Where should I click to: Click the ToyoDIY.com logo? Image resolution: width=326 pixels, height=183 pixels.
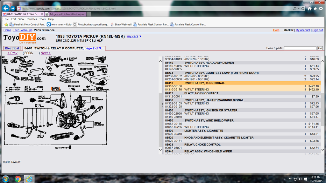point(24,38)
